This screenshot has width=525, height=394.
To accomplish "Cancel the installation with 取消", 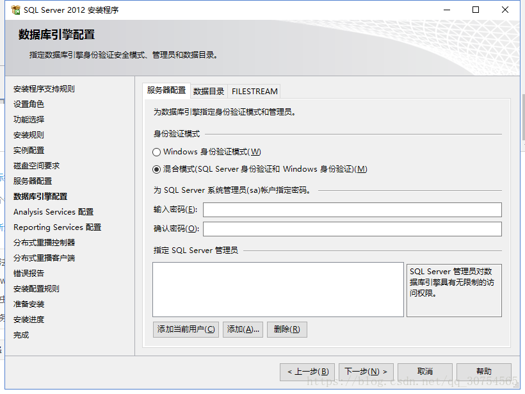I will point(424,372).
